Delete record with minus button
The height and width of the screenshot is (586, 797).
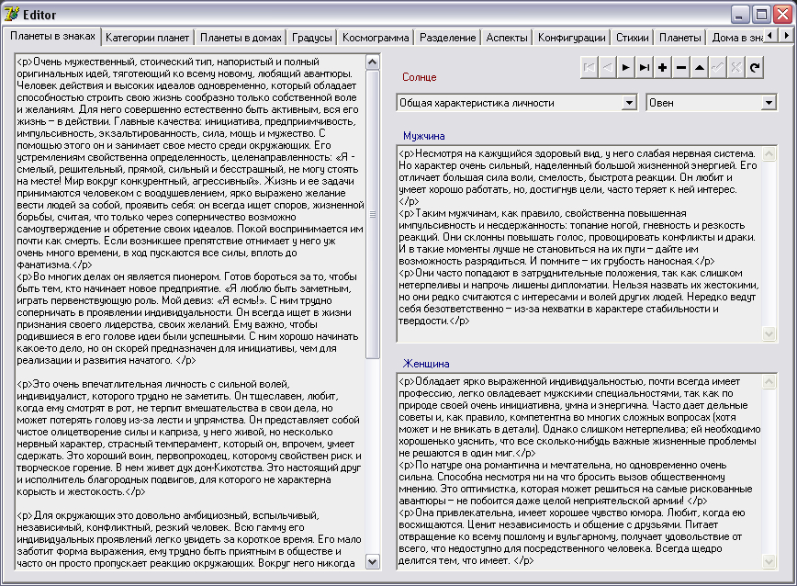681,68
